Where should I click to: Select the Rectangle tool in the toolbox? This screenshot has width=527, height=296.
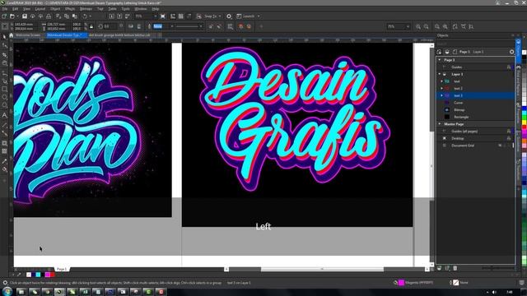4,90
